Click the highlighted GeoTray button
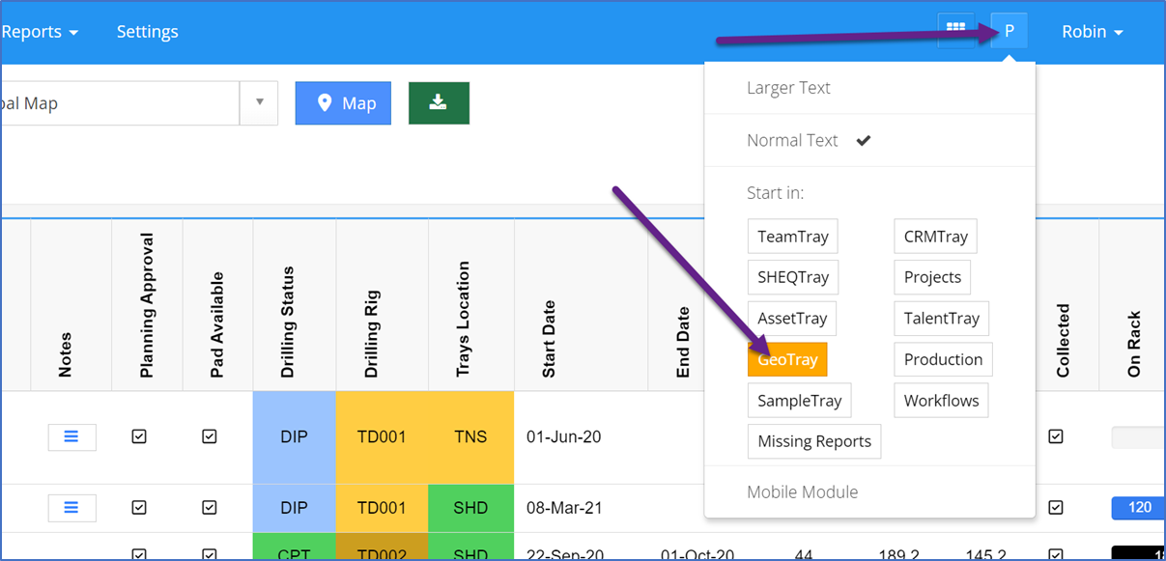1166x561 pixels. point(787,359)
